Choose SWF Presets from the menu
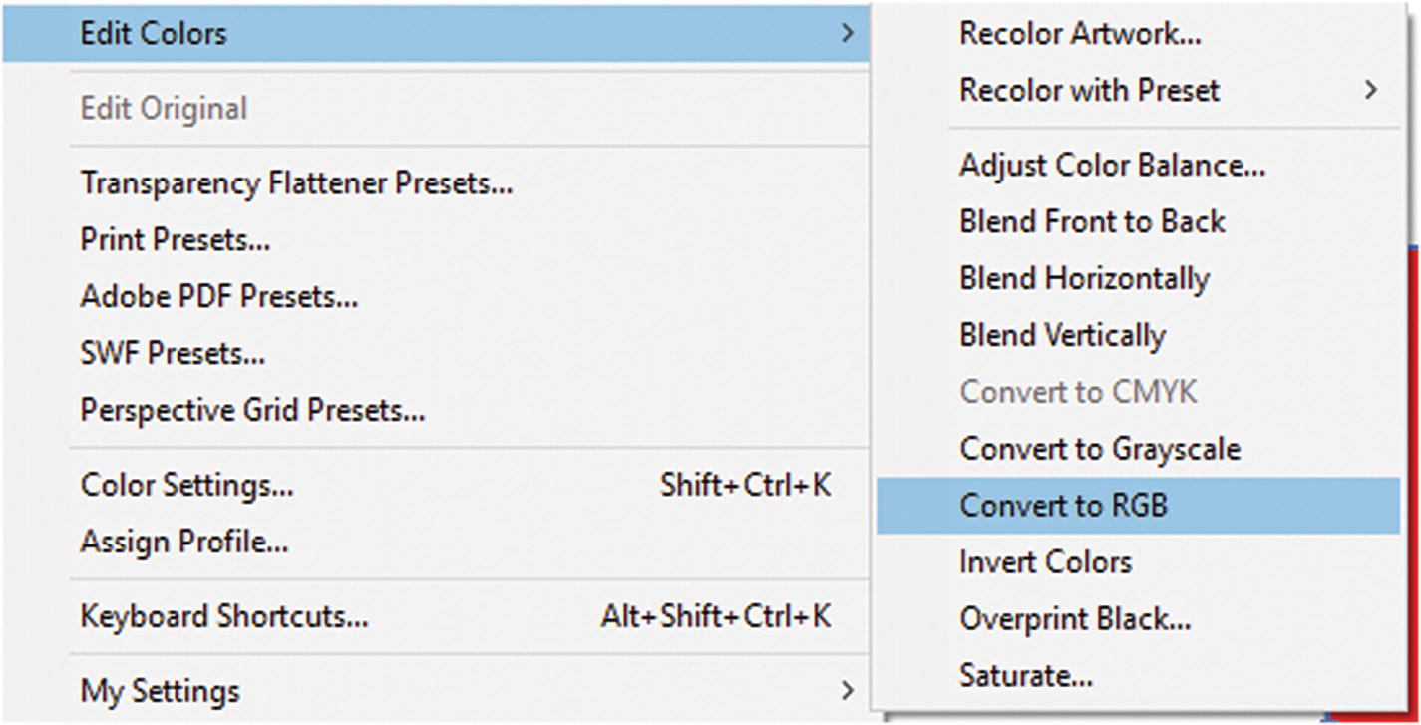Image resolution: width=1421 pixels, height=725 pixels. click(x=173, y=354)
